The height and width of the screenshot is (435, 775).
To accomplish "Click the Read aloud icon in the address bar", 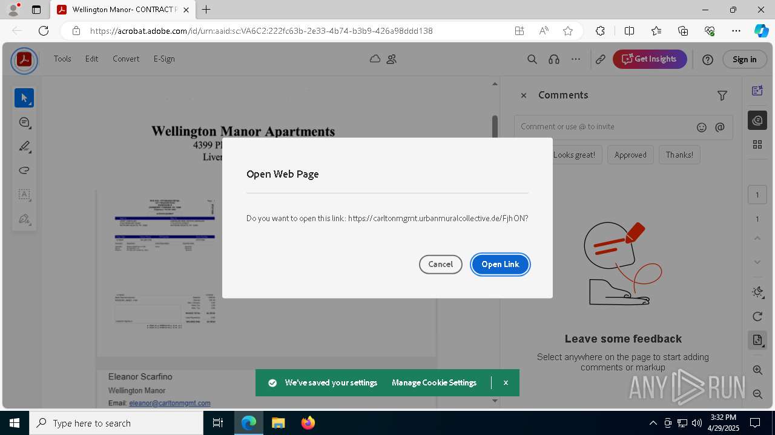I will click(544, 31).
